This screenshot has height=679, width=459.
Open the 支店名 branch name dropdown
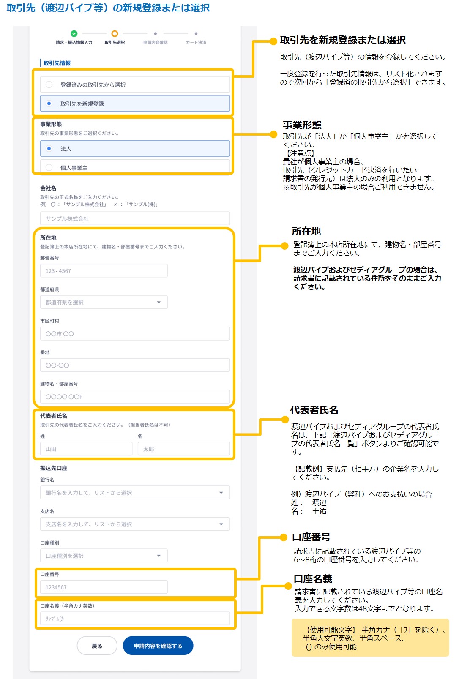(x=135, y=524)
